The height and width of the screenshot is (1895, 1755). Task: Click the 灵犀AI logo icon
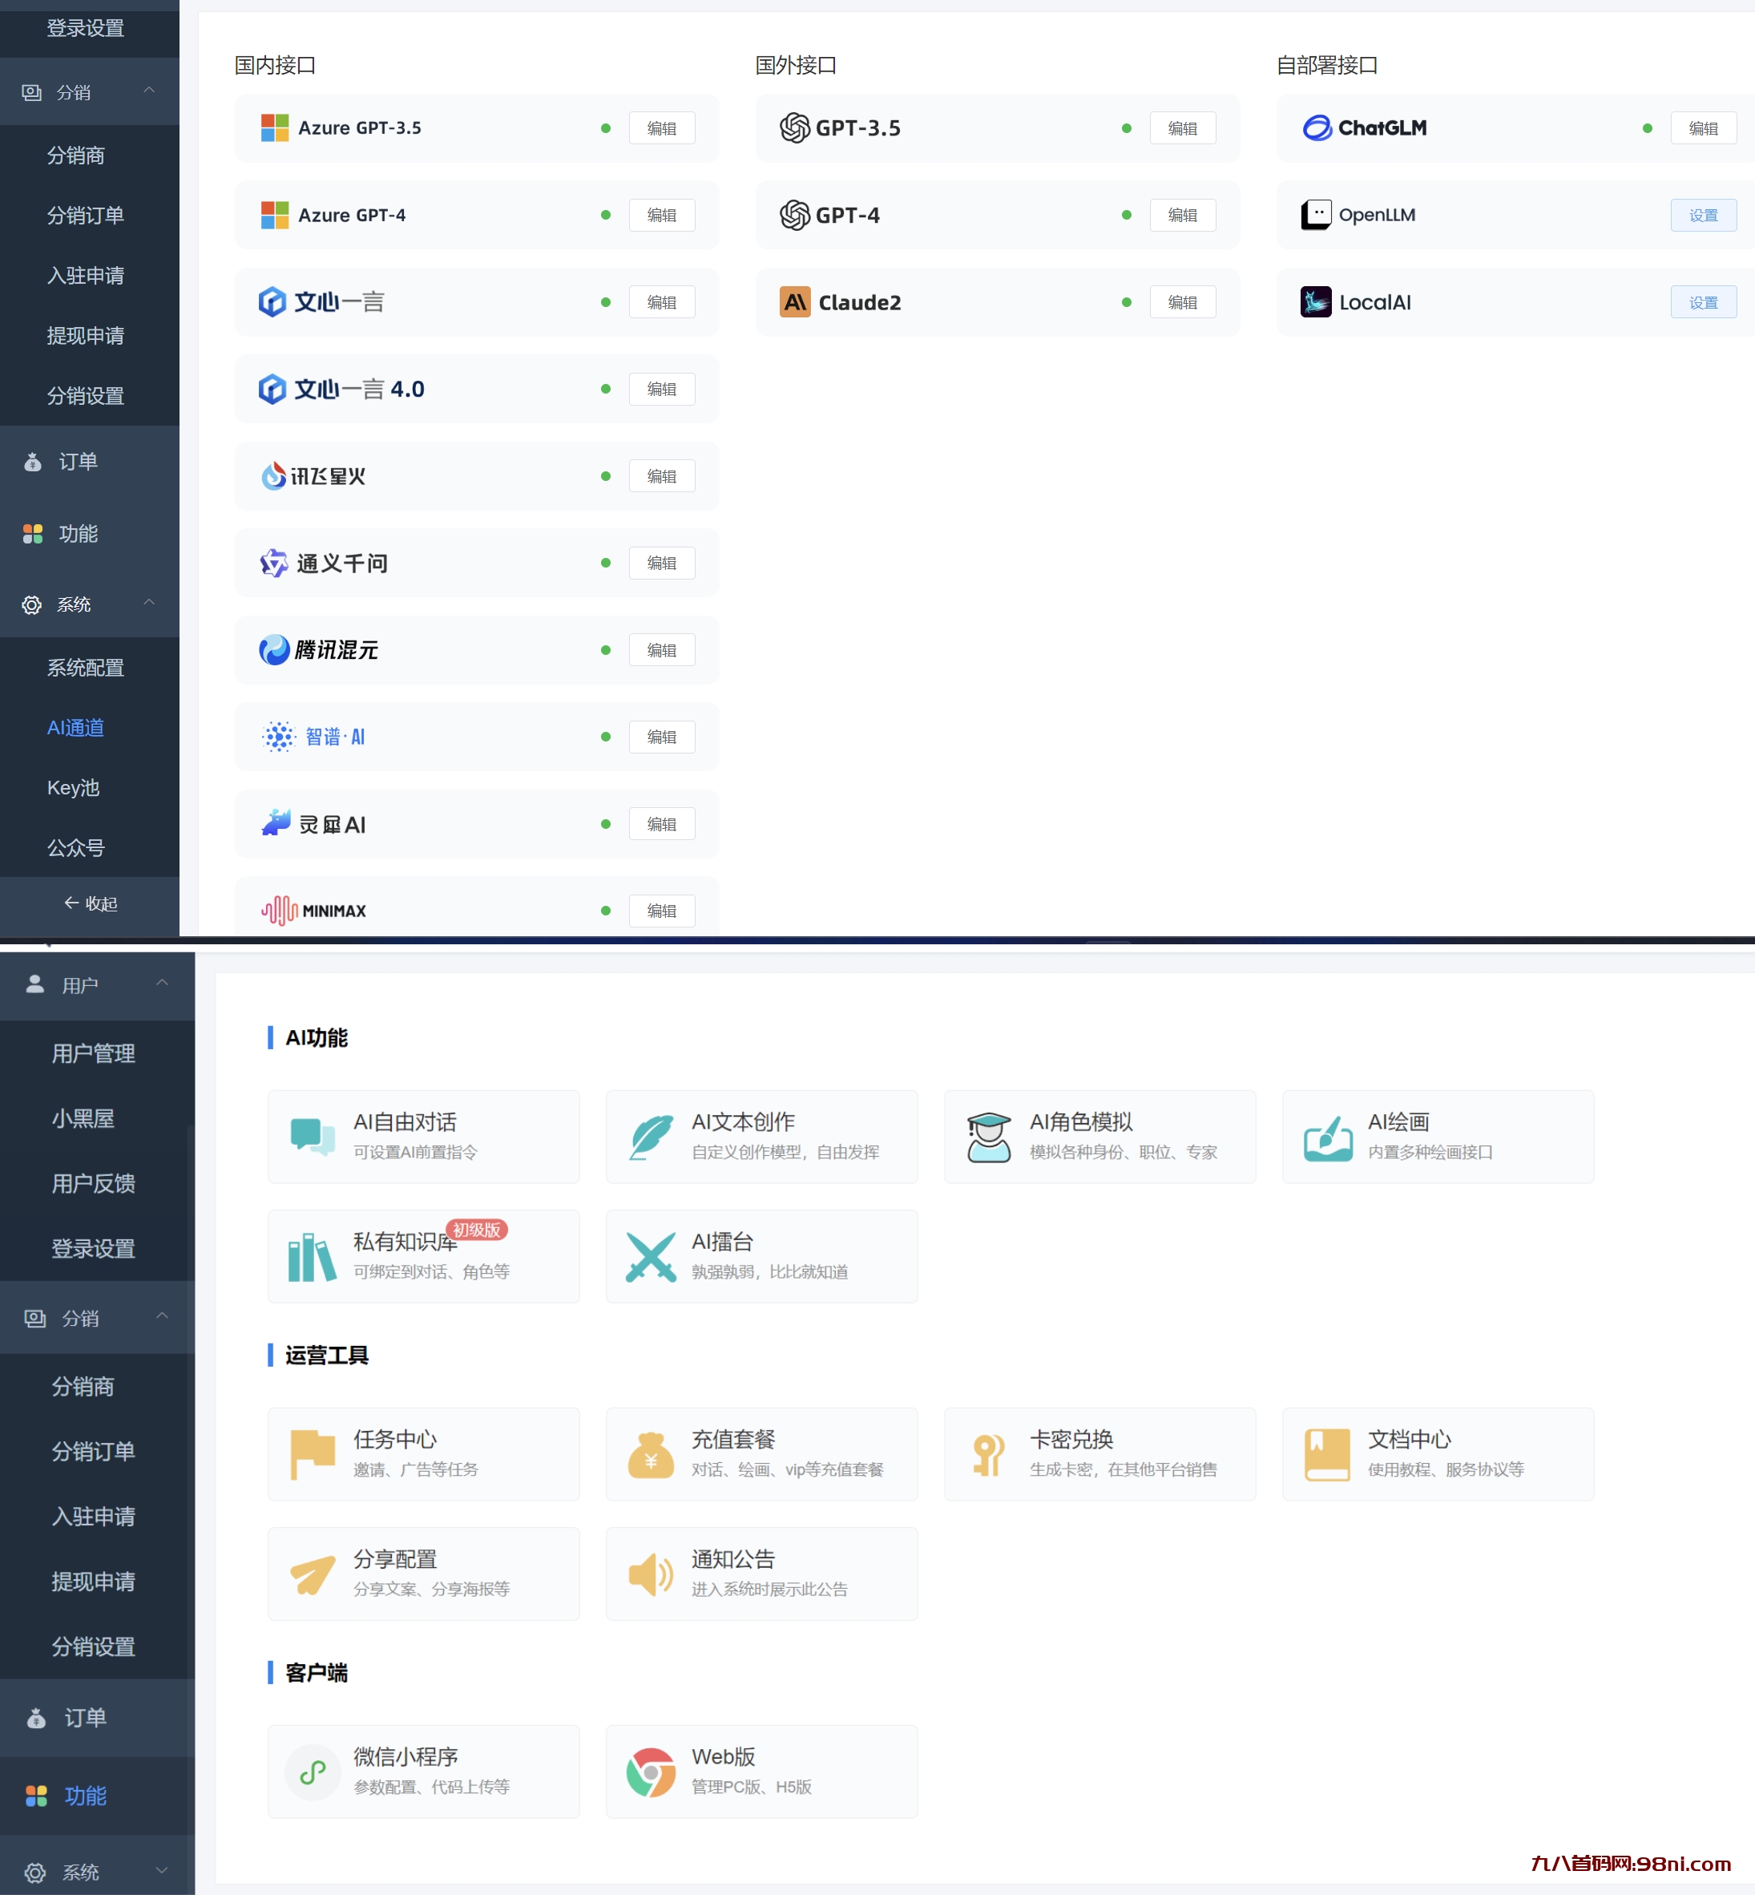tap(276, 823)
